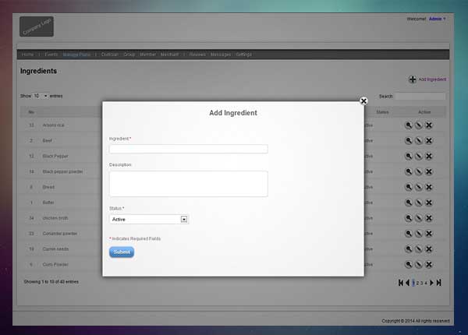This screenshot has height=335, width=468.
Task: Edit the Arborio rice row
Action: click(418, 125)
